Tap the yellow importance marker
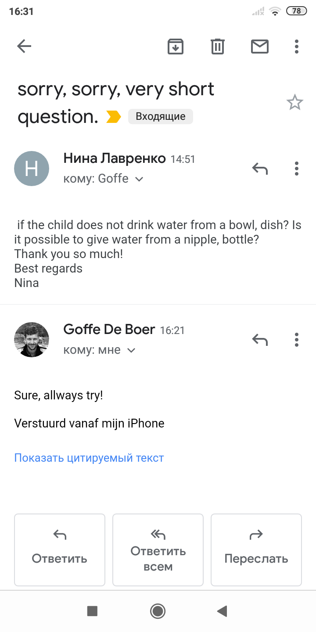This screenshot has height=632, width=316. pos(114,117)
